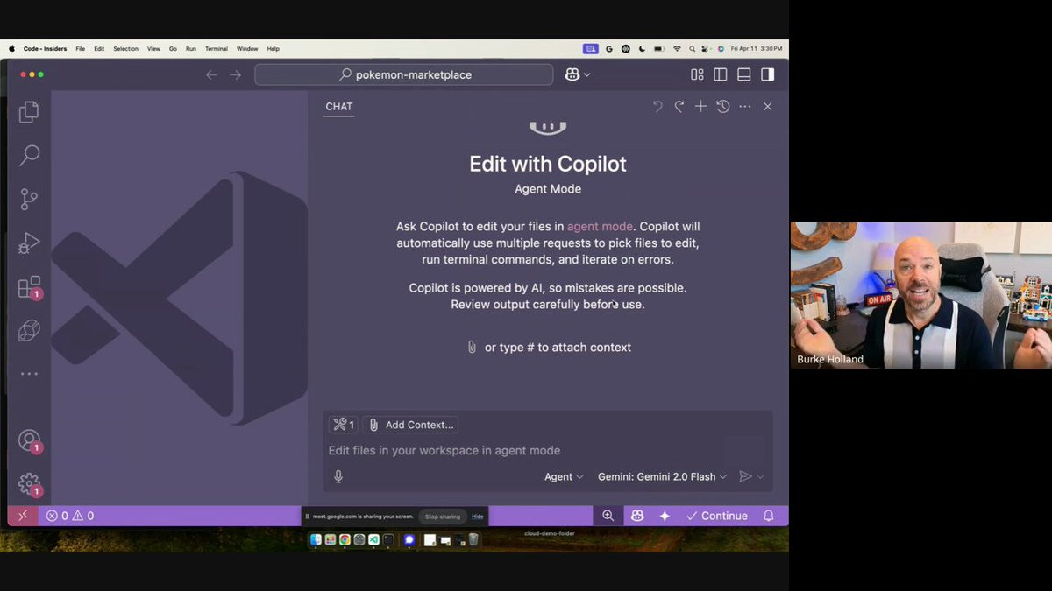The image size is (1052, 591).
Task: Open the tools selector showing 1
Action: point(343,425)
